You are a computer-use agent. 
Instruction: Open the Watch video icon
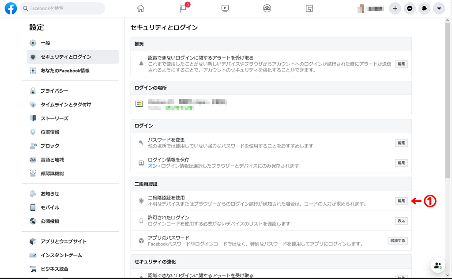225,8
